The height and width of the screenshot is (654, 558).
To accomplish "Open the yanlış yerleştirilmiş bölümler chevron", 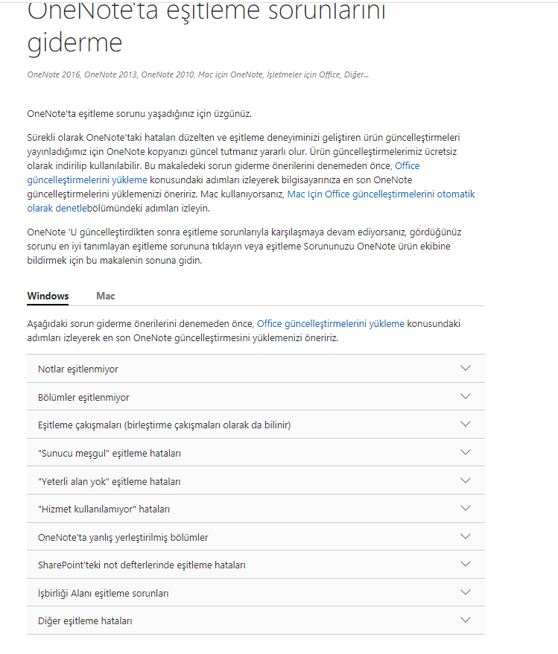I will click(x=466, y=536).
